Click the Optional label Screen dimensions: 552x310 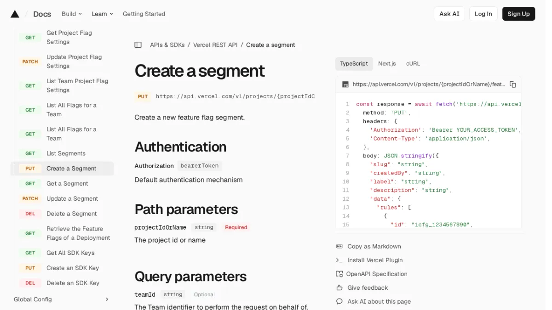pyautogui.click(x=204, y=295)
